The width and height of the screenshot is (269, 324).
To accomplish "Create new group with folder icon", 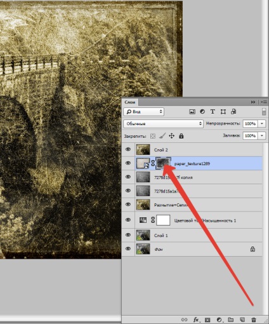I will coord(230,320).
